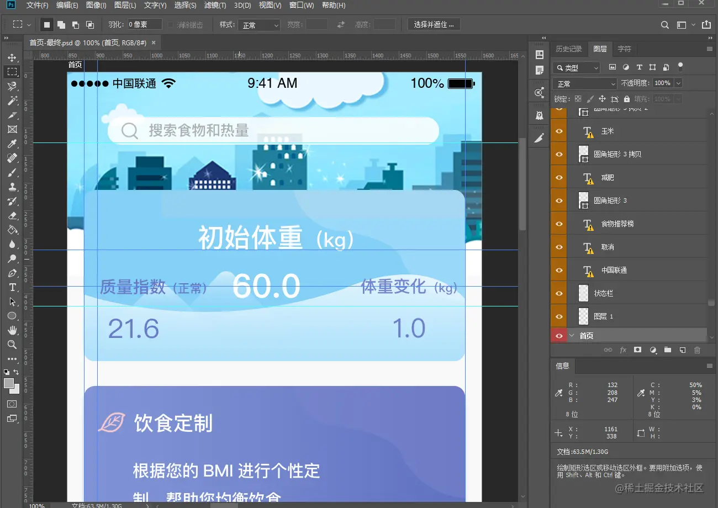Viewport: 718px width, 508px height.
Task: Click the create new layer icon
Action: (682, 350)
